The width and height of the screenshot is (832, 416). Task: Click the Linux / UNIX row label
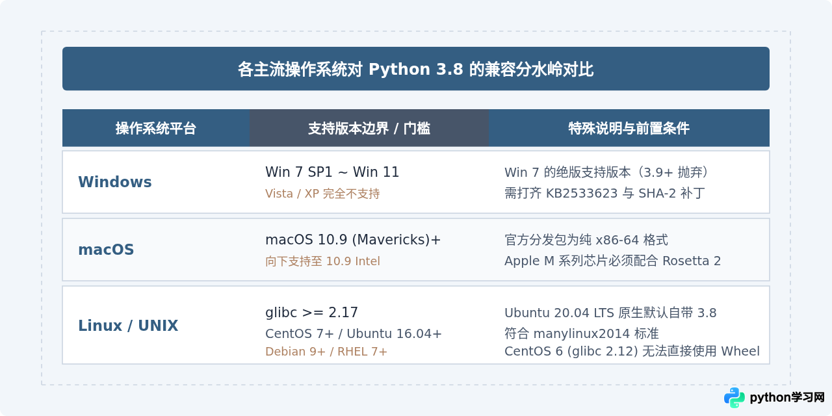click(128, 326)
